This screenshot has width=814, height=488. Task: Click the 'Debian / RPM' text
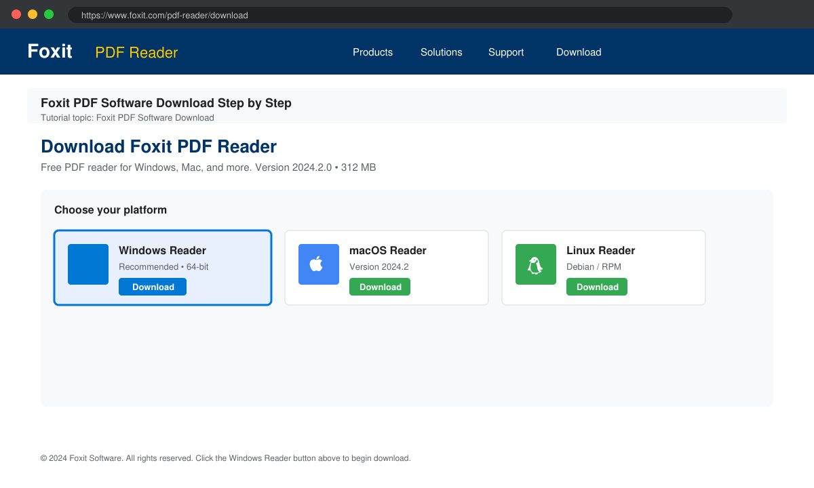[x=594, y=267]
